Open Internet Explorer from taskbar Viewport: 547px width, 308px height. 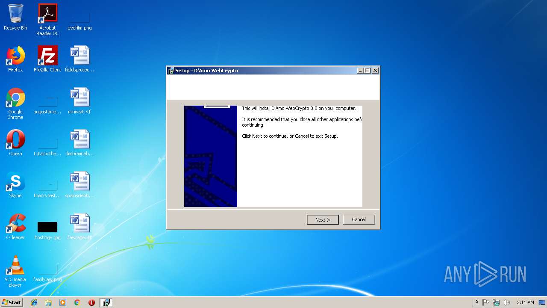[34, 302]
